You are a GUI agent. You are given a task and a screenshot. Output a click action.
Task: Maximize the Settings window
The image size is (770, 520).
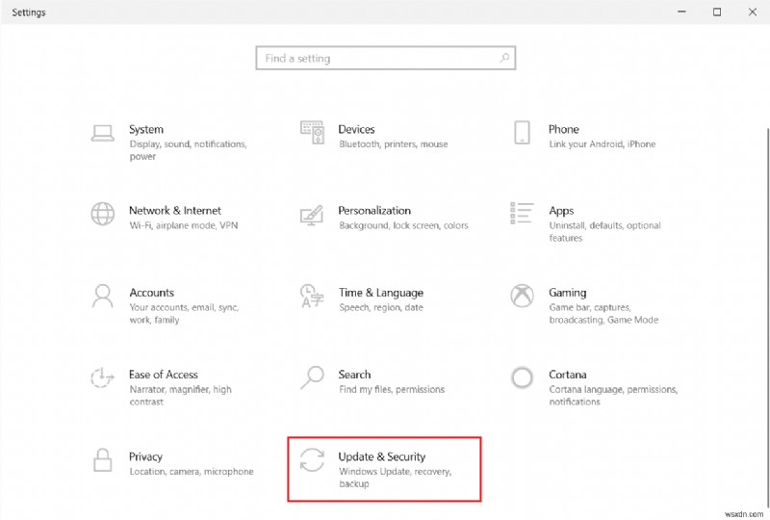[x=717, y=13]
